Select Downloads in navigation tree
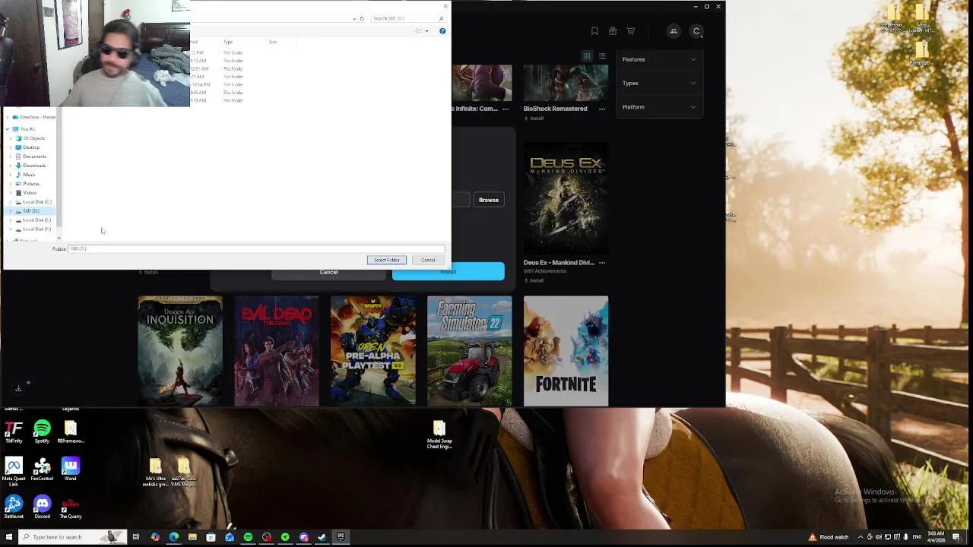The image size is (973, 547). click(31, 166)
